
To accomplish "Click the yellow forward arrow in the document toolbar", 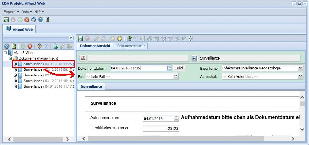I will click(119, 38).
